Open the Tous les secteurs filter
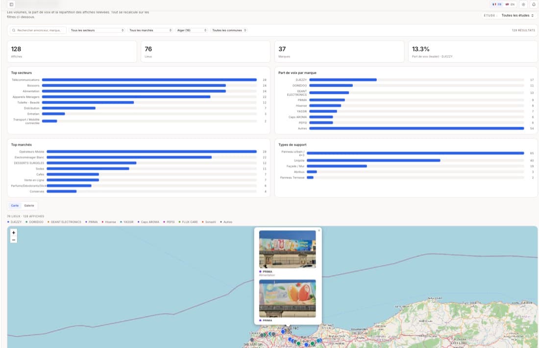The height and width of the screenshot is (348, 539). tap(97, 30)
